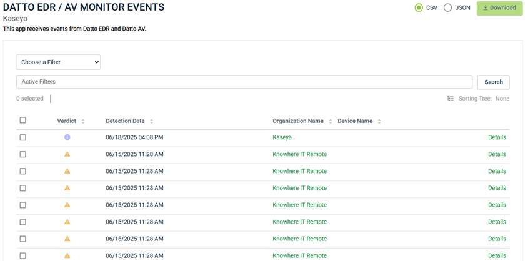This screenshot has height=261, width=525.
Task: Click the sort arrows beside Organization Name
Action: pos(331,122)
